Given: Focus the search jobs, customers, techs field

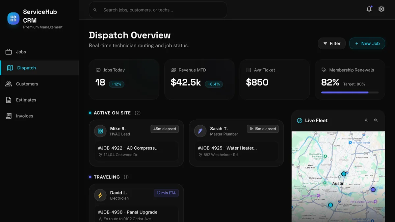Looking at the screenshot, I should 158,10.
